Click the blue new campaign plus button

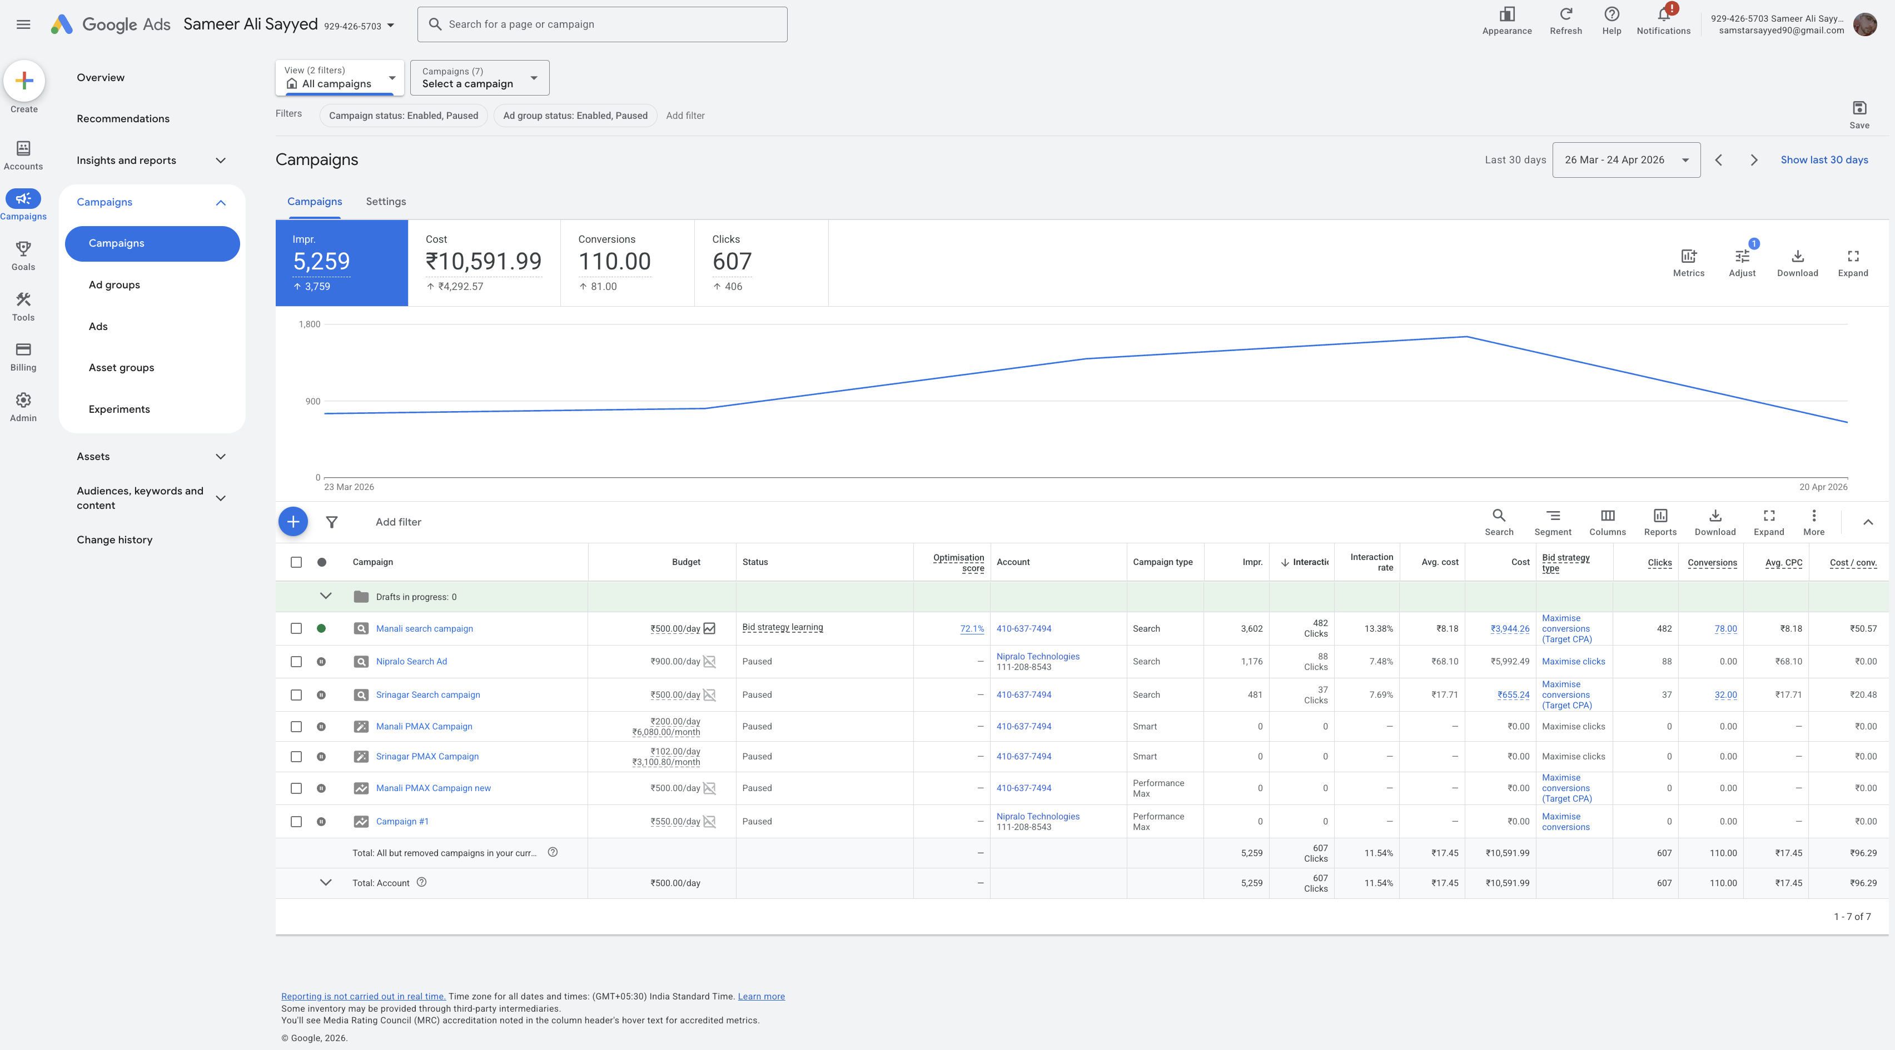click(x=293, y=521)
